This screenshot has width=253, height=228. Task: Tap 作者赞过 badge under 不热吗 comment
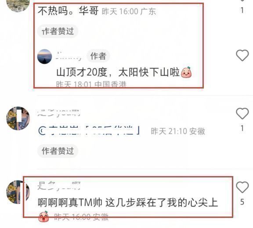[58, 31]
